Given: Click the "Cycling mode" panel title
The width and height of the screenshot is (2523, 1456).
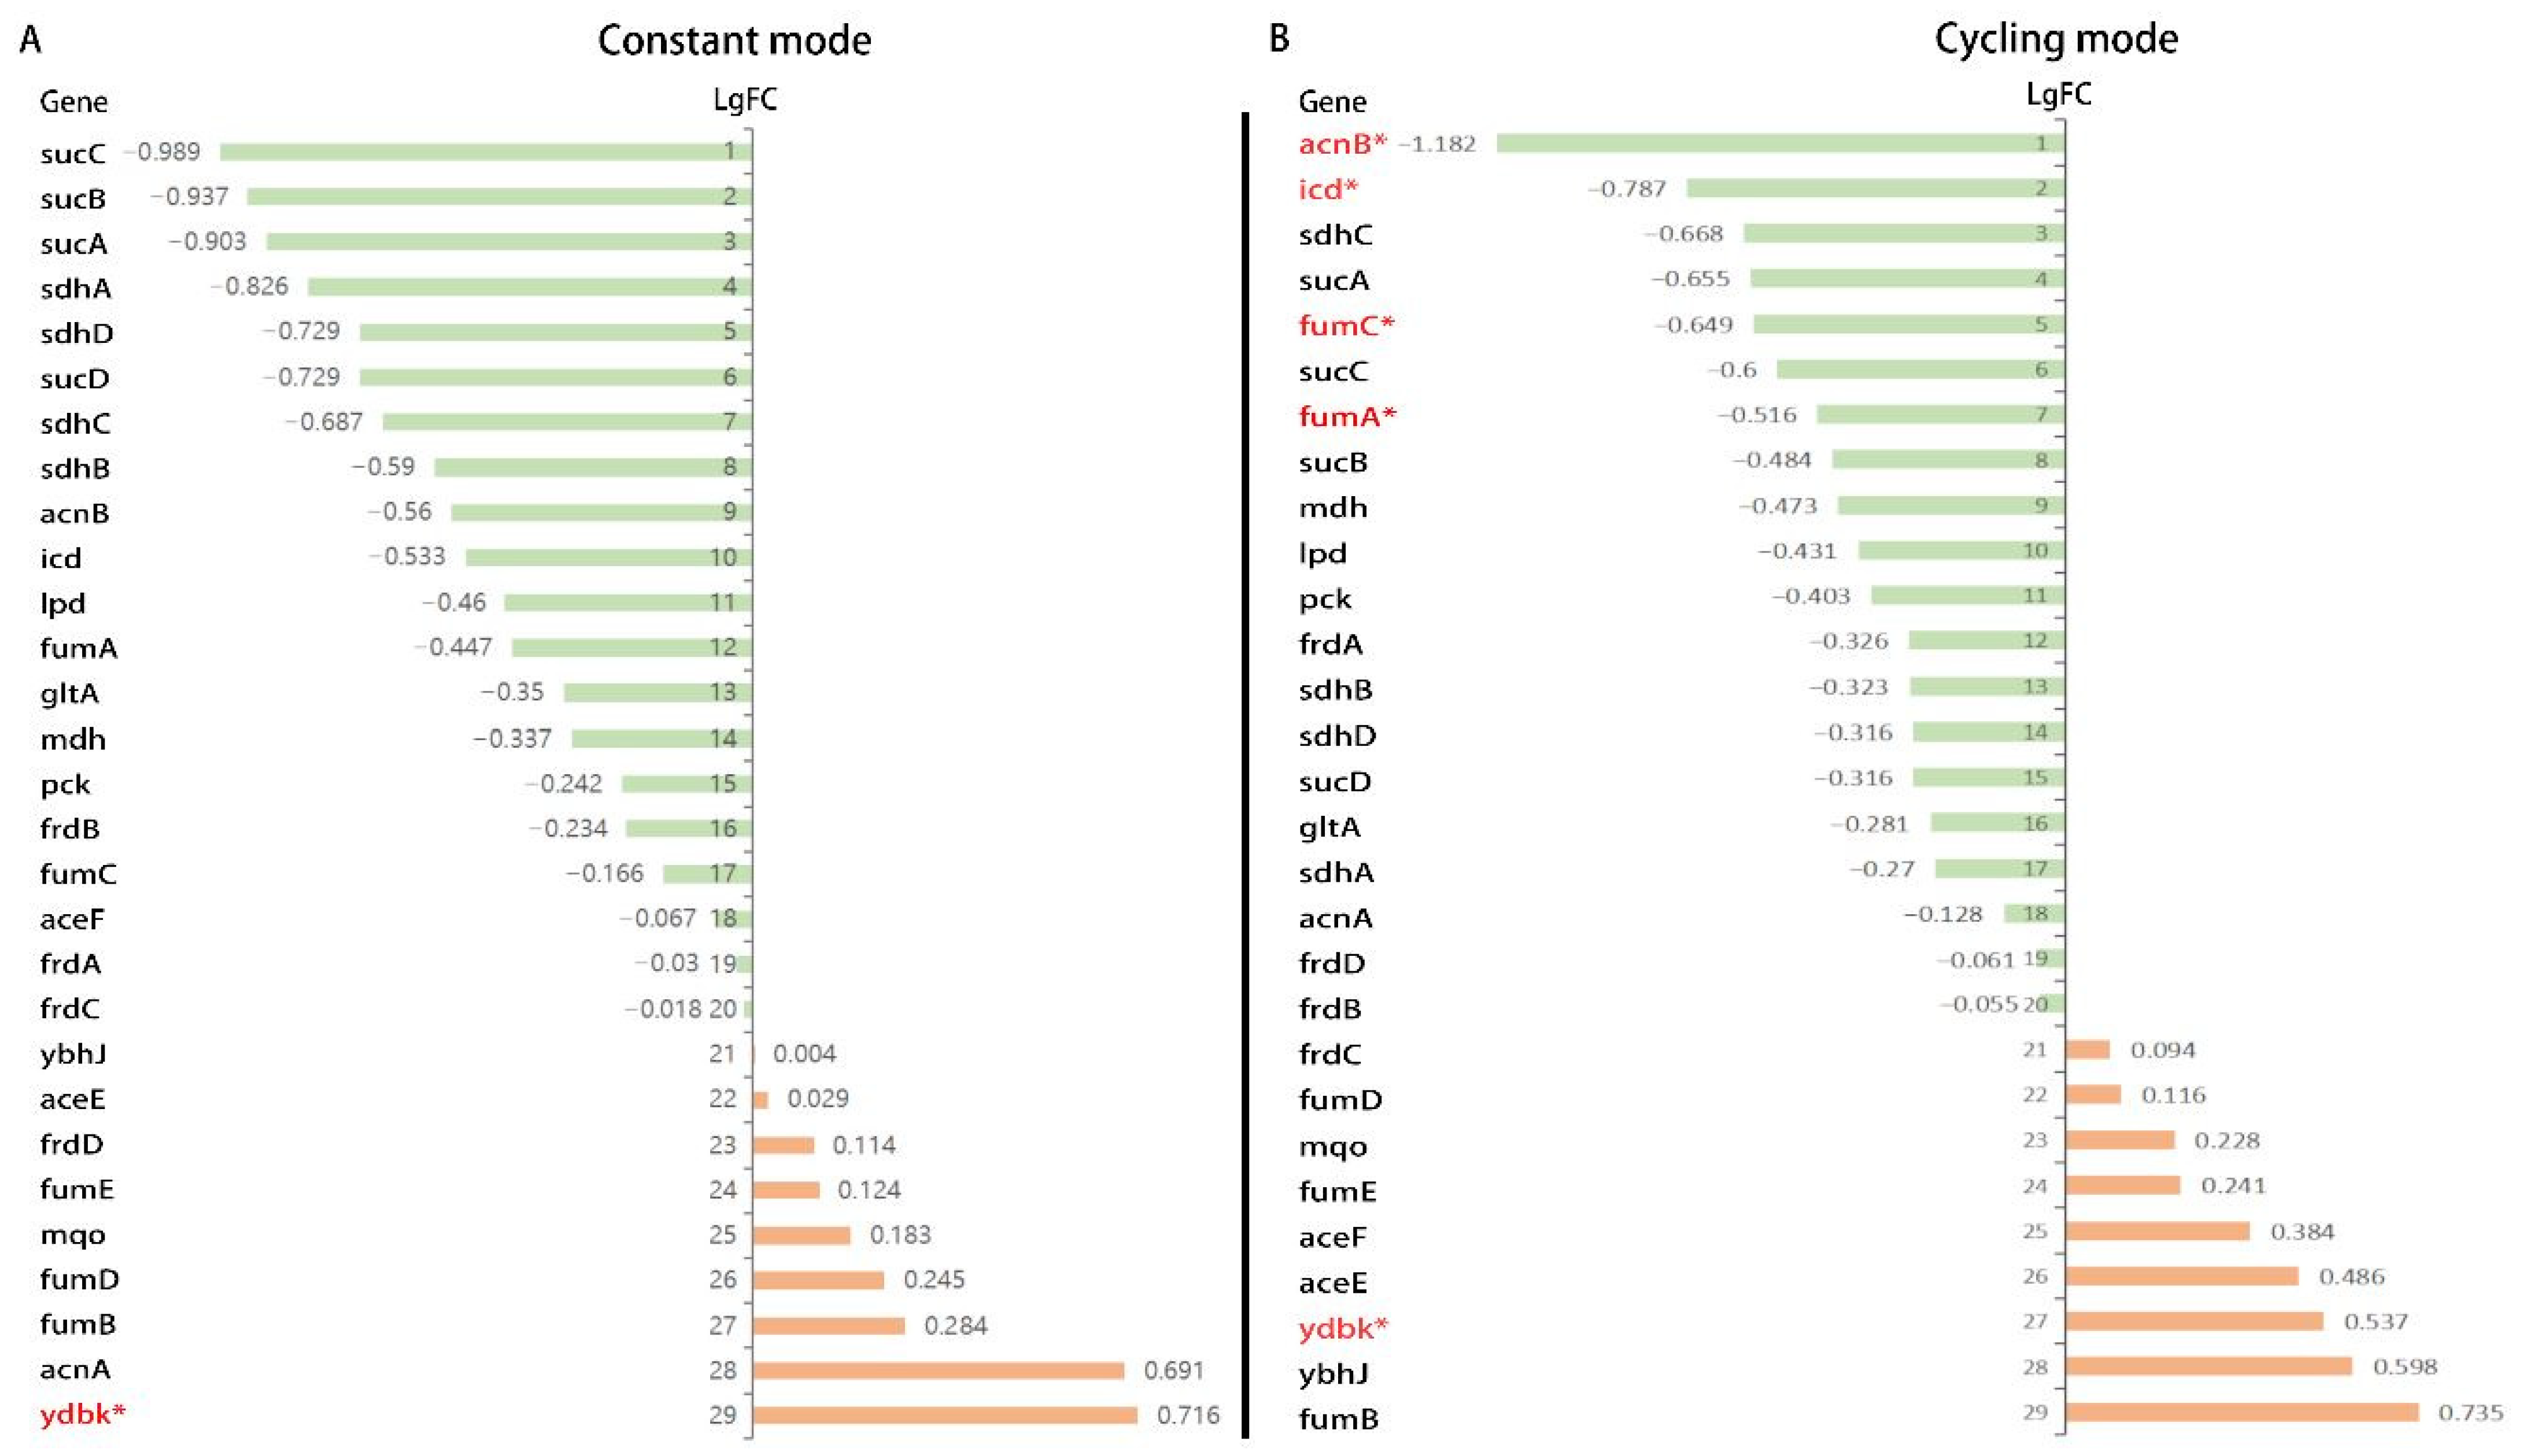Looking at the screenshot, I should pos(2055,39).
